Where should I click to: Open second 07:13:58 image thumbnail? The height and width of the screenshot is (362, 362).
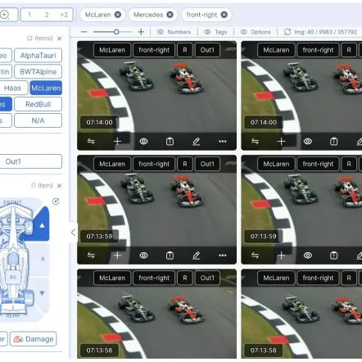(301, 314)
